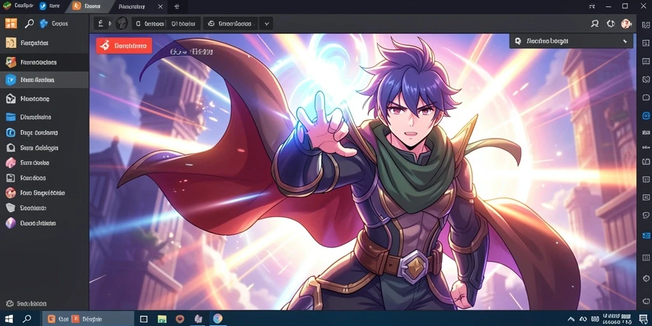652x326 pixels.
Task: Open the sidebar row with portrait icon
Action: pyautogui.click(x=45, y=43)
